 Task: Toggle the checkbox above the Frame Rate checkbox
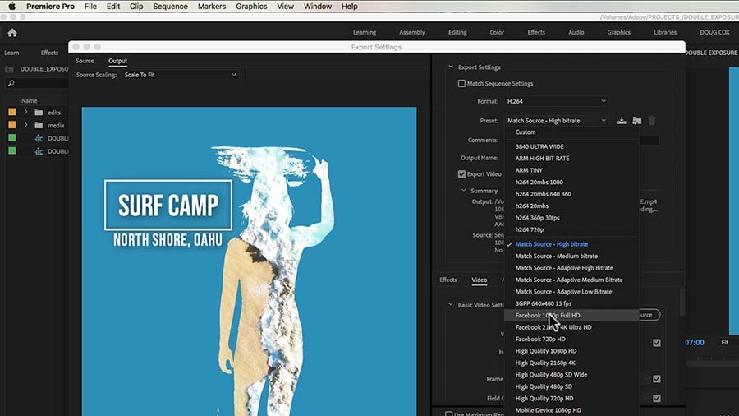click(657, 343)
